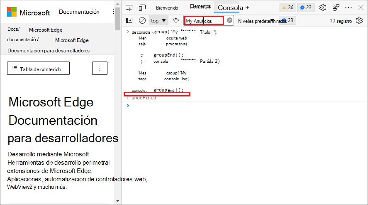
Task: Go to Documentación link in header
Action: point(79,12)
